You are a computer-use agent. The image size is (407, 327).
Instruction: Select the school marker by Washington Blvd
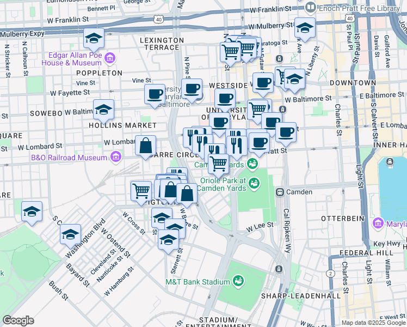click(x=70, y=235)
